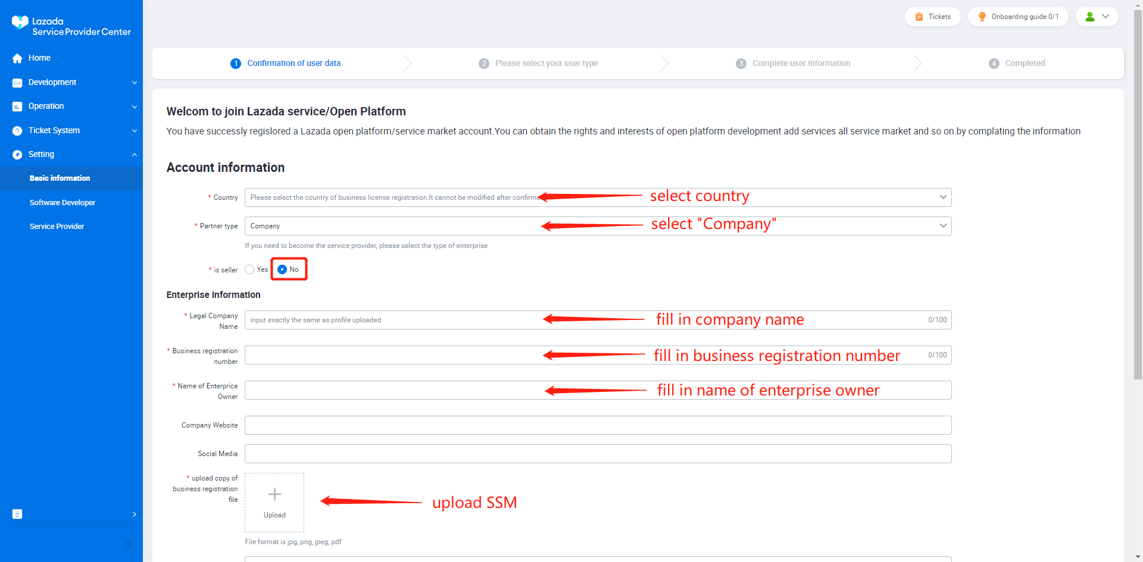
Task: Click the service provider enterprise type hint
Action: 366,246
